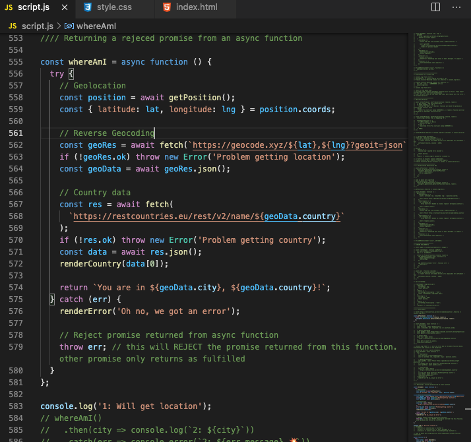
Task: Click line number 555 in the gutter
Action: pos(16,62)
